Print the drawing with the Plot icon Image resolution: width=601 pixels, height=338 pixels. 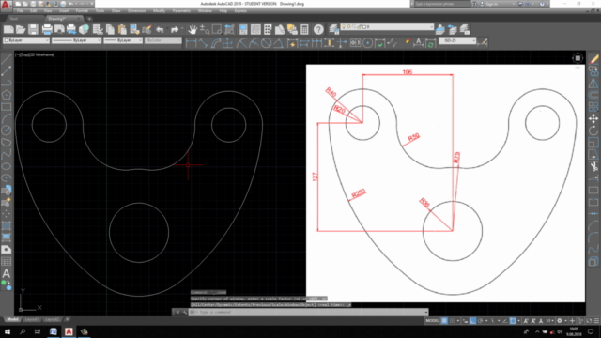[47, 29]
